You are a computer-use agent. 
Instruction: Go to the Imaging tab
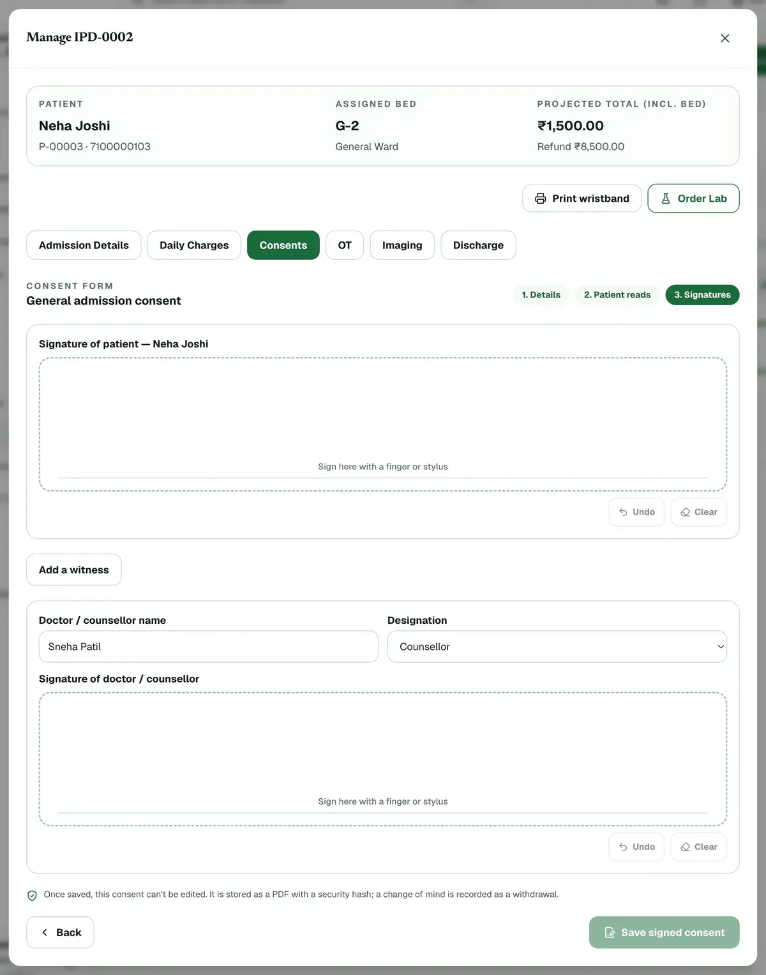pos(402,245)
